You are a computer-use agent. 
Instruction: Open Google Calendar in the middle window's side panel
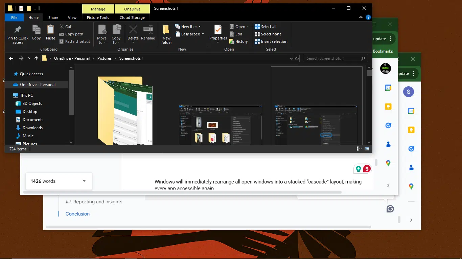[x=388, y=88]
